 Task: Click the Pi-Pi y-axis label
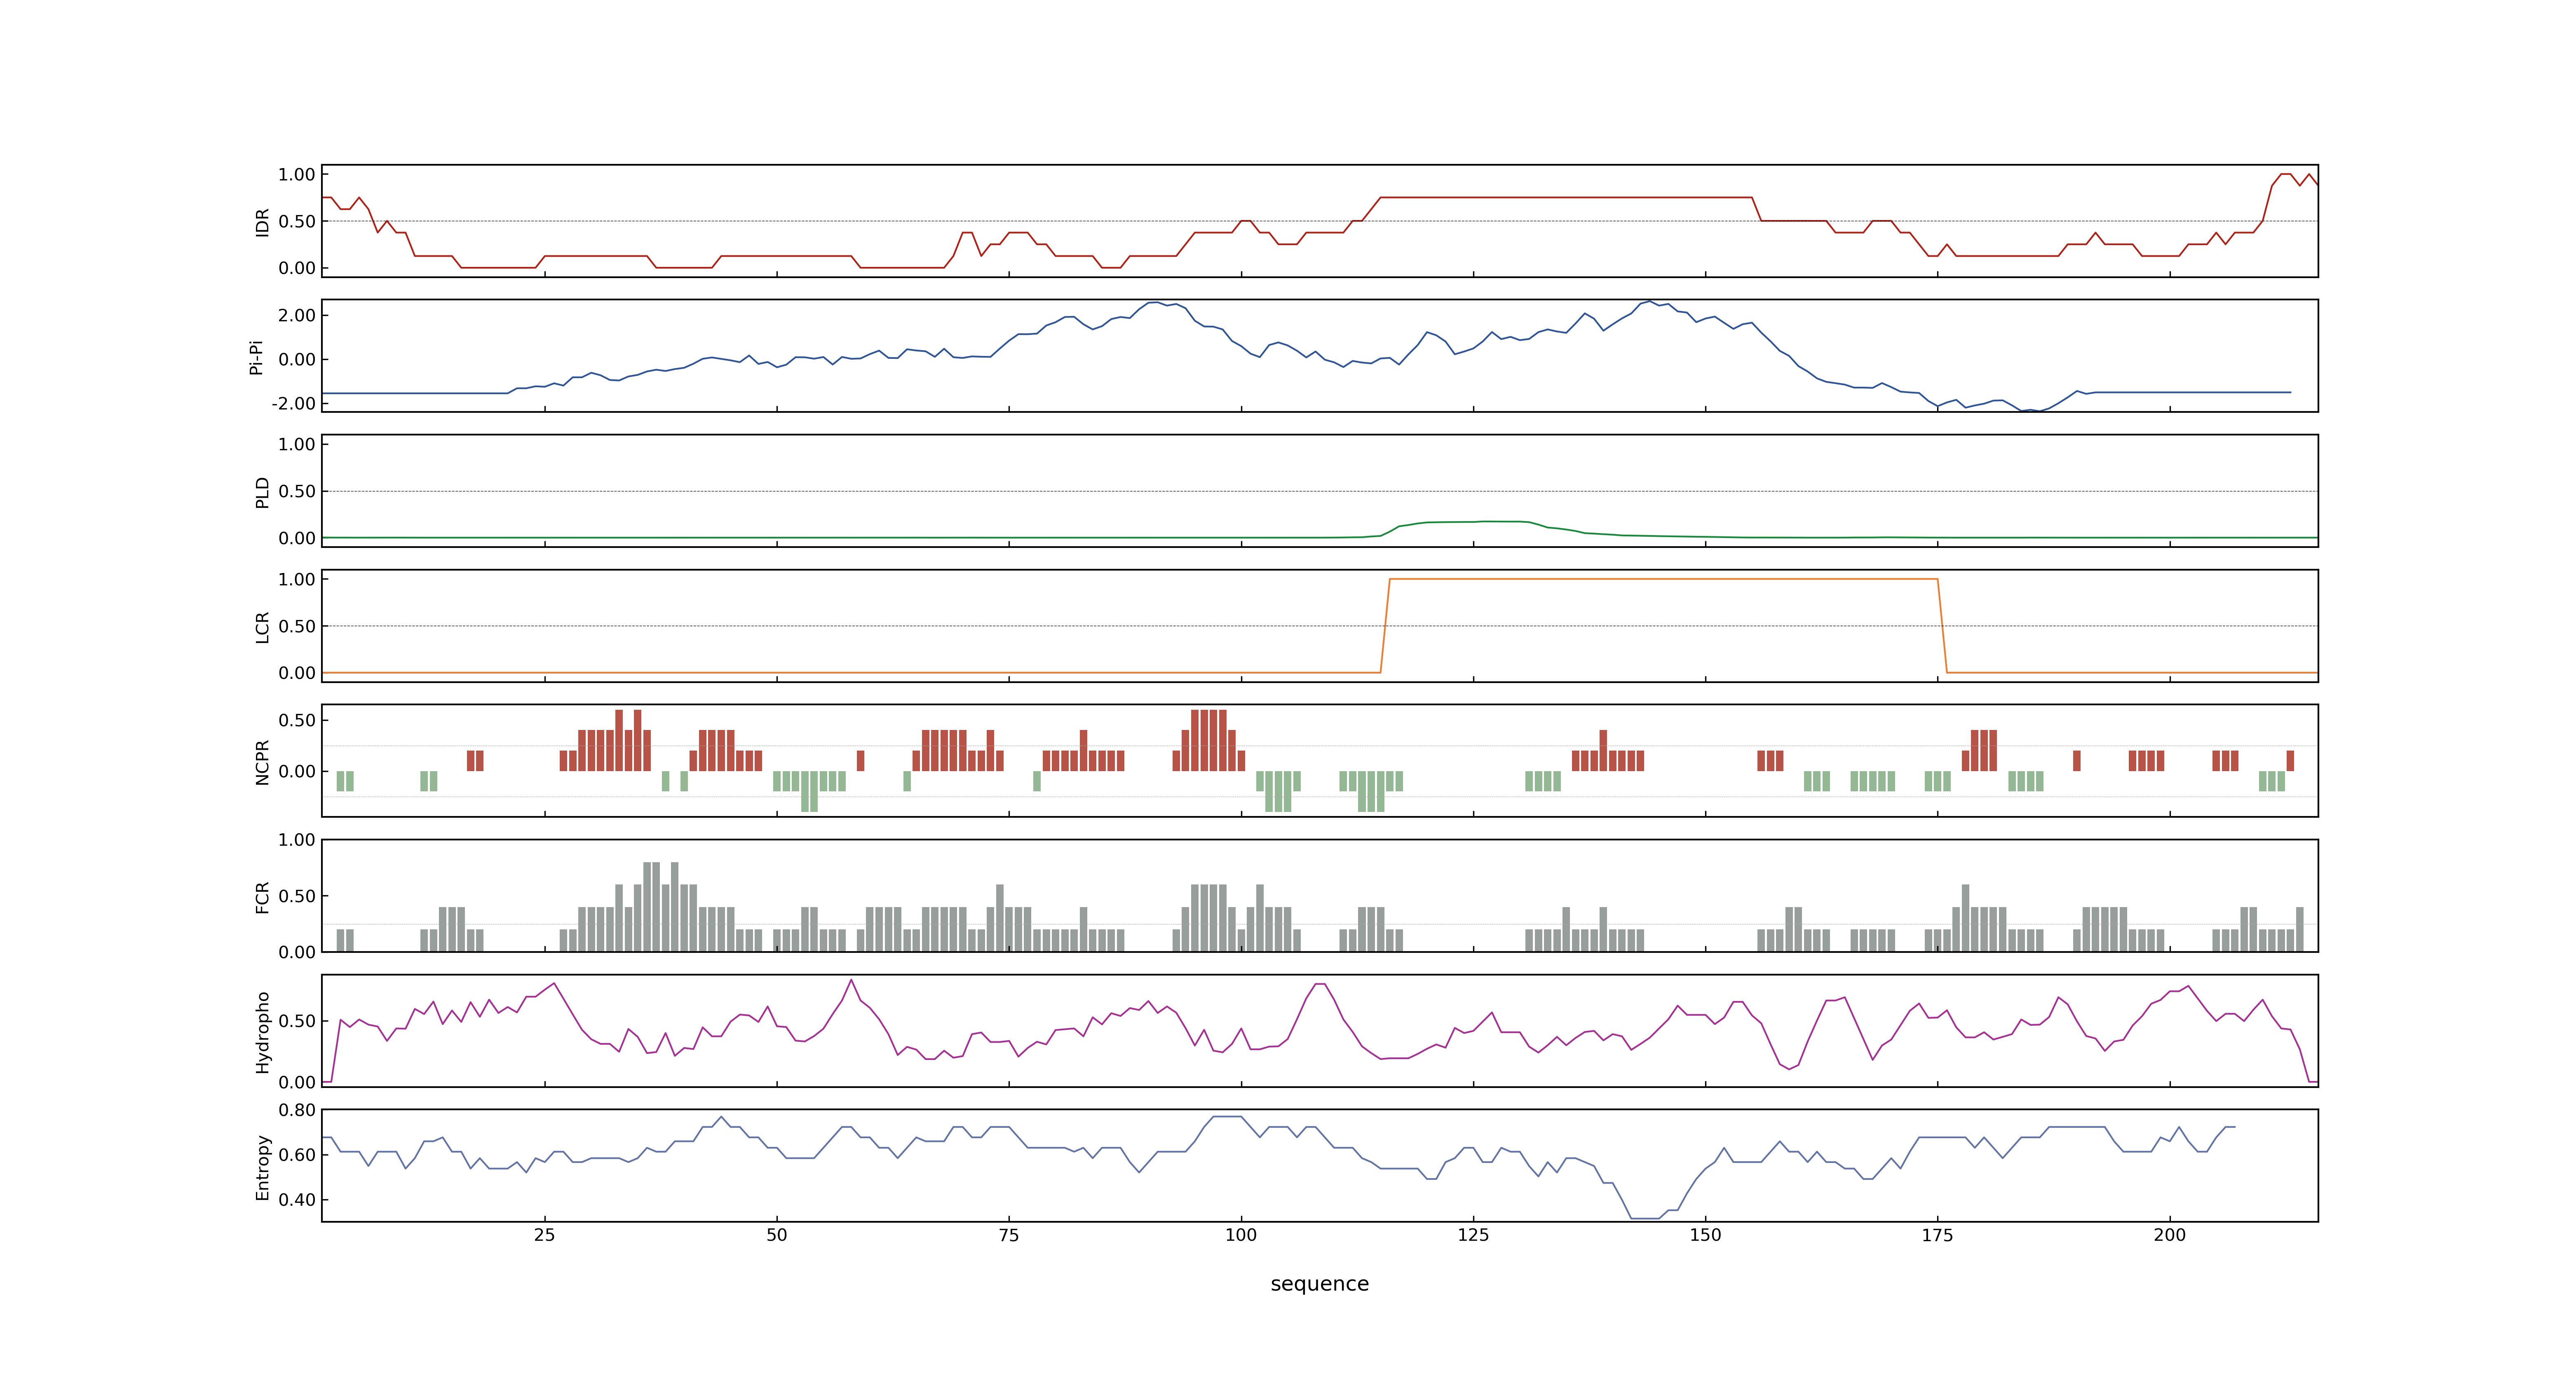point(256,357)
